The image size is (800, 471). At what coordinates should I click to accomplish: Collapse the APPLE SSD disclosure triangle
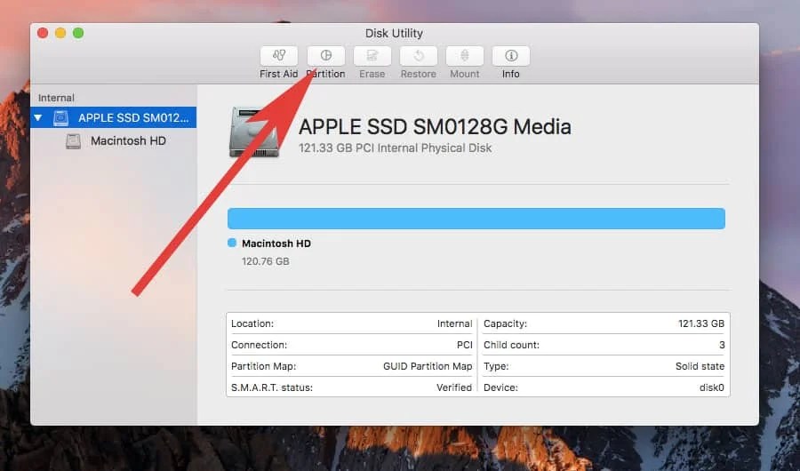(x=38, y=118)
